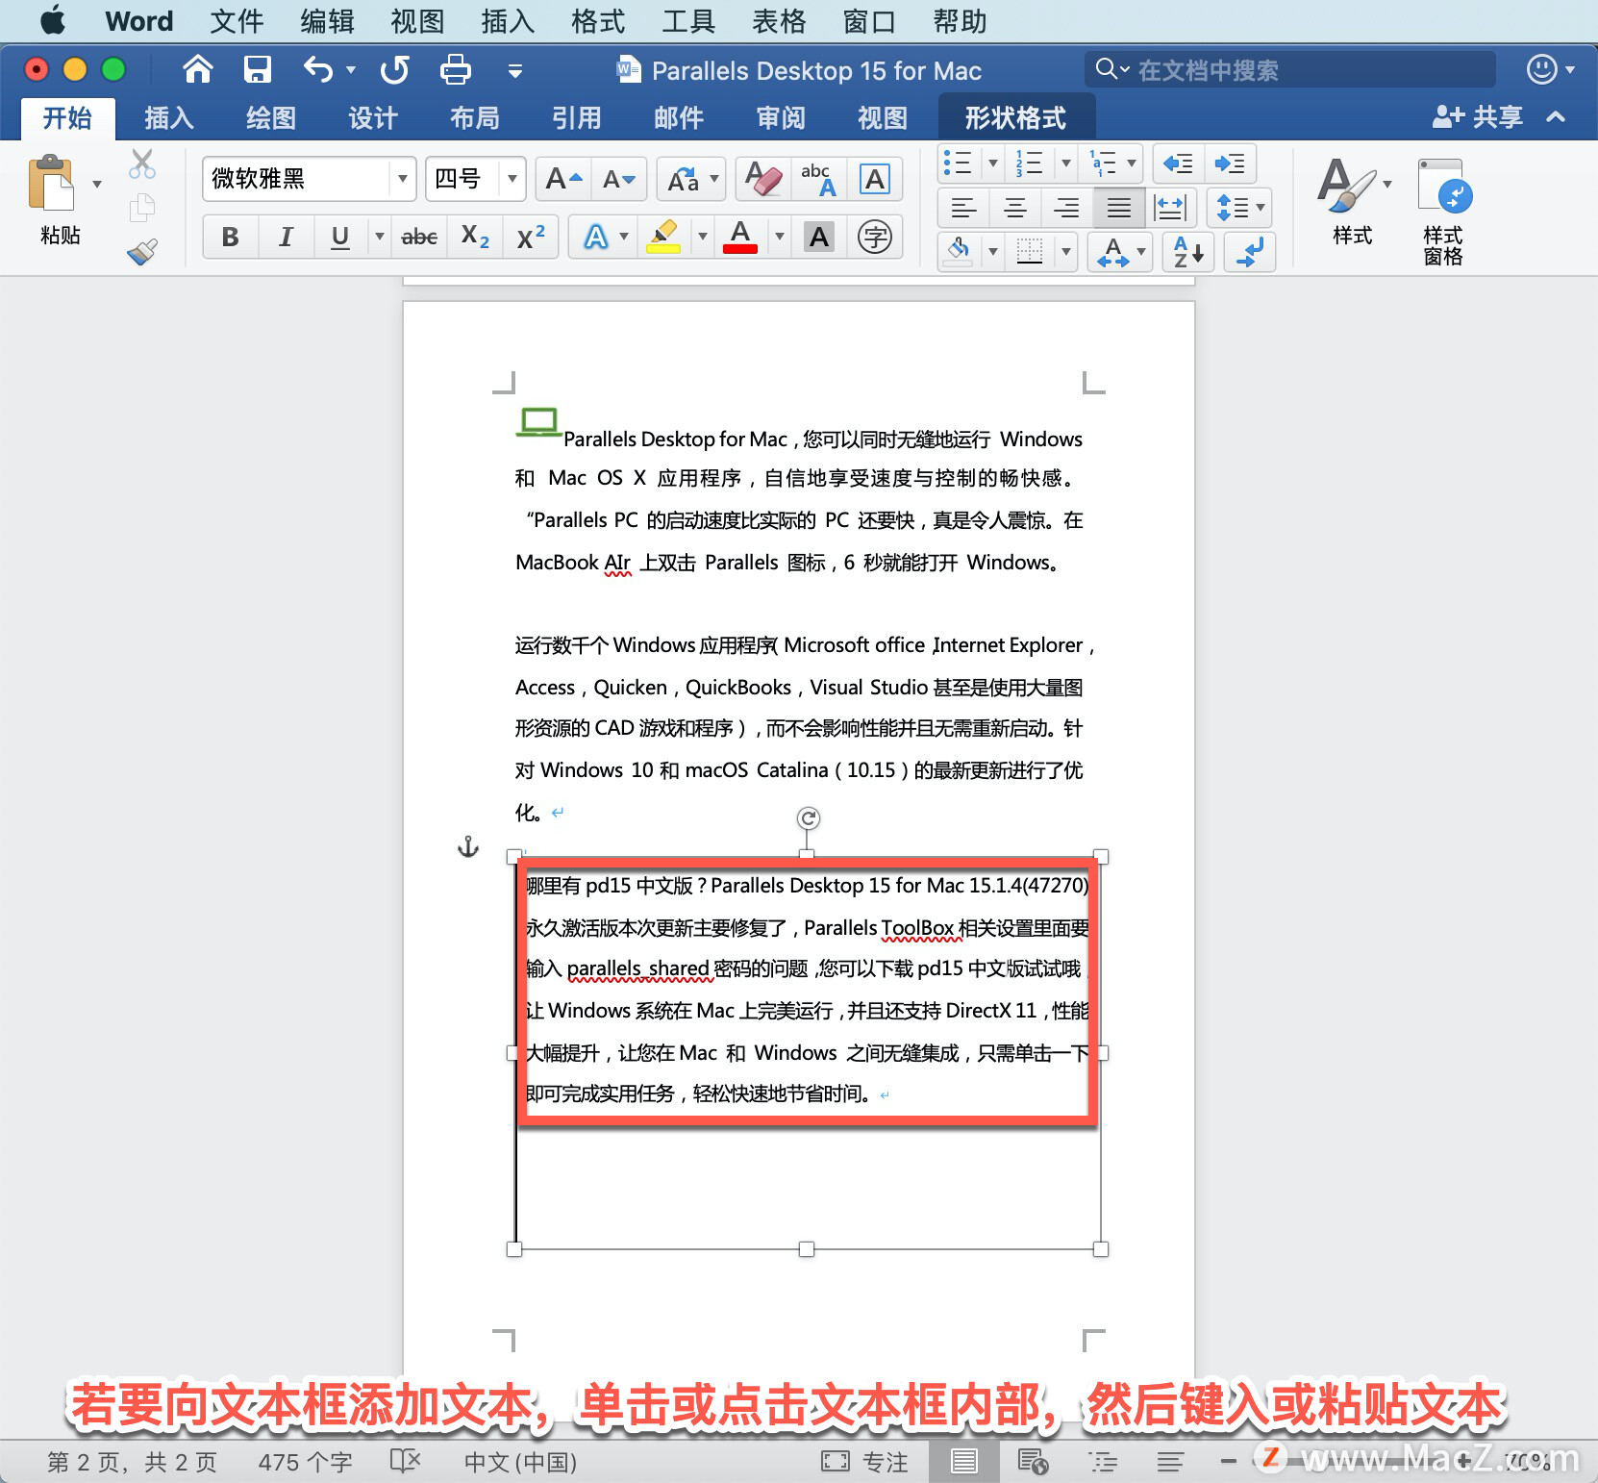Image resolution: width=1598 pixels, height=1483 pixels.
Task: Open the Styles gallery
Action: tap(1353, 201)
